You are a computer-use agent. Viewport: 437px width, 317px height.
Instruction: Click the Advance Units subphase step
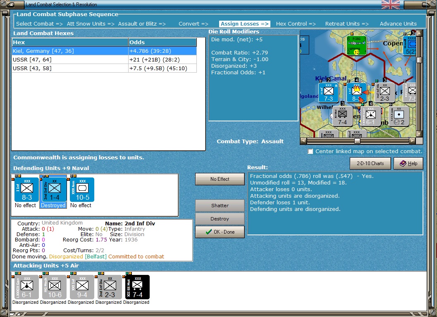(x=398, y=24)
